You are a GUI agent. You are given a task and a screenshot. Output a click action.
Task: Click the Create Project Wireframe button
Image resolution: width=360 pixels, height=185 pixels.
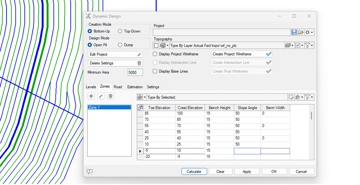pos(241,54)
